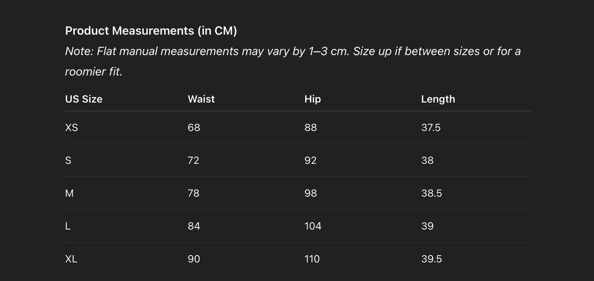Select the US Size column header

click(x=83, y=99)
